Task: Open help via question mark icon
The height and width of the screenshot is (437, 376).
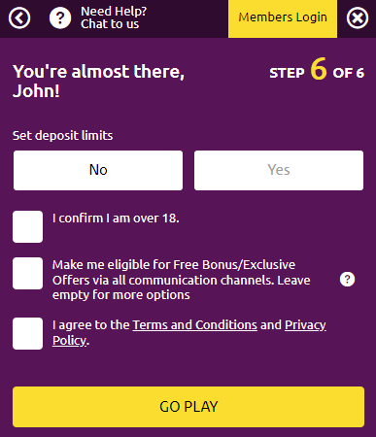Action: click(x=60, y=17)
